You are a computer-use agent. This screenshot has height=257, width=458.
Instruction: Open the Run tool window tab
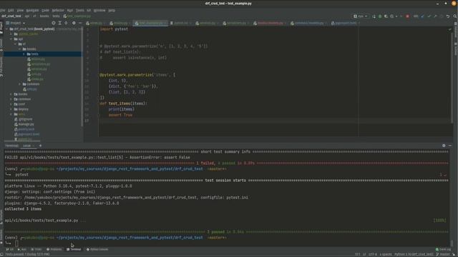[x=22, y=249]
